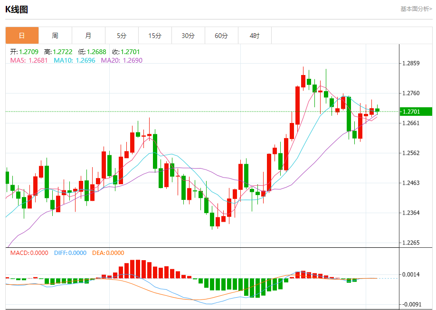Screen dimensions: 436x310
Task: Open the 30分 chart tab
Action: pyautogui.click(x=188, y=36)
